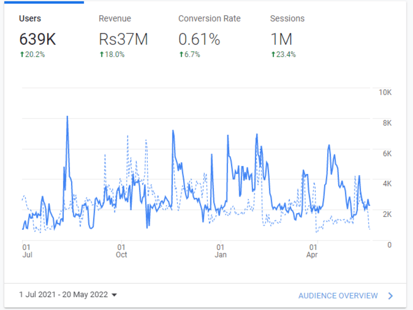Open the date range dropdown

(x=68, y=294)
